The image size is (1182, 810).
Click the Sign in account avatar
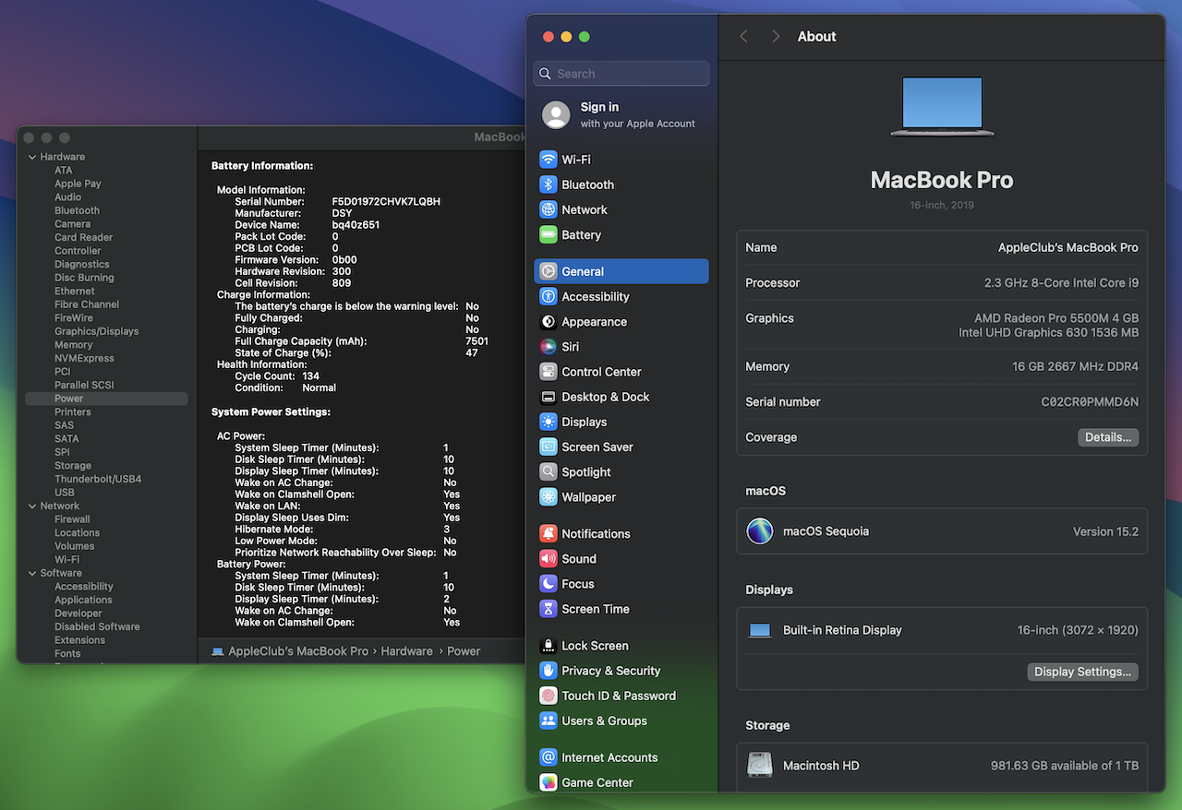[556, 115]
